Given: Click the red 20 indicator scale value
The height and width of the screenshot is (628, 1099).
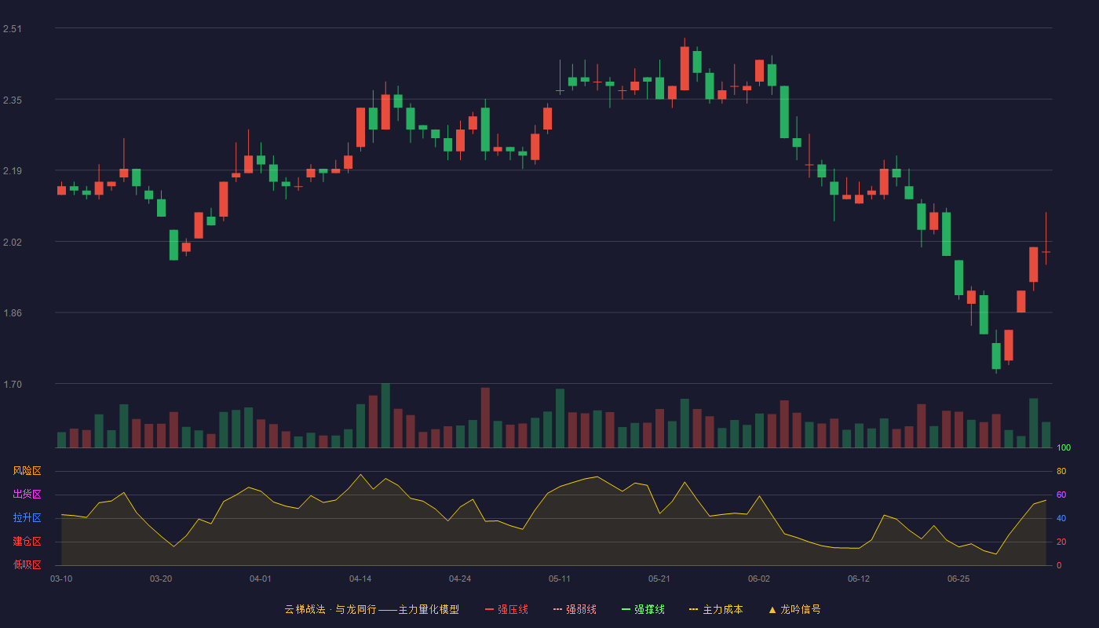Looking at the screenshot, I should click(1061, 542).
